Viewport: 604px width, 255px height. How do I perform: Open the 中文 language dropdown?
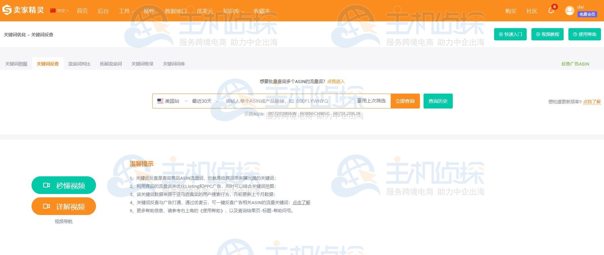pyautogui.click(x=63, y=11)
